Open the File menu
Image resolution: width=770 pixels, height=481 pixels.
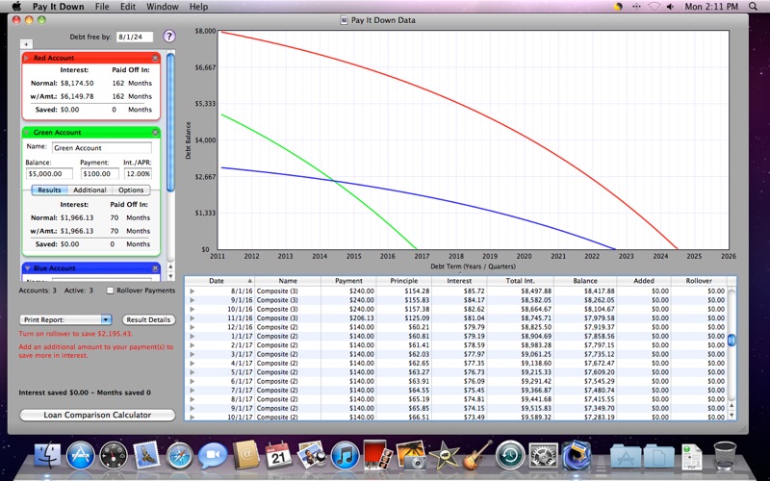pyautogui.click(x=102, y=7)
